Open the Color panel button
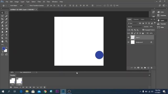Screen dimensions: 168x94 click(x=162, y=12)
